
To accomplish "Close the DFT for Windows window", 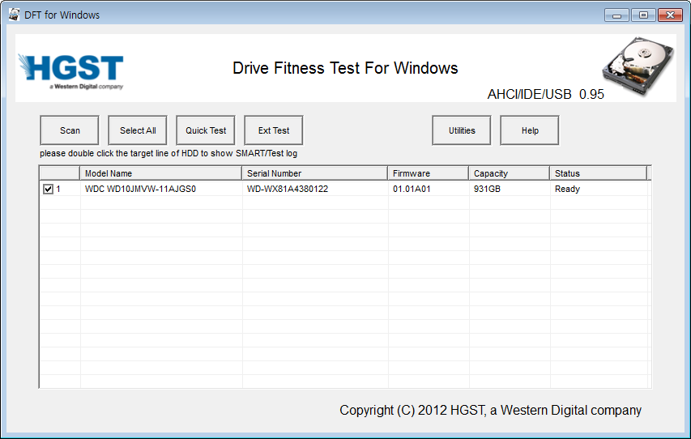I will (x=670, y=15).
